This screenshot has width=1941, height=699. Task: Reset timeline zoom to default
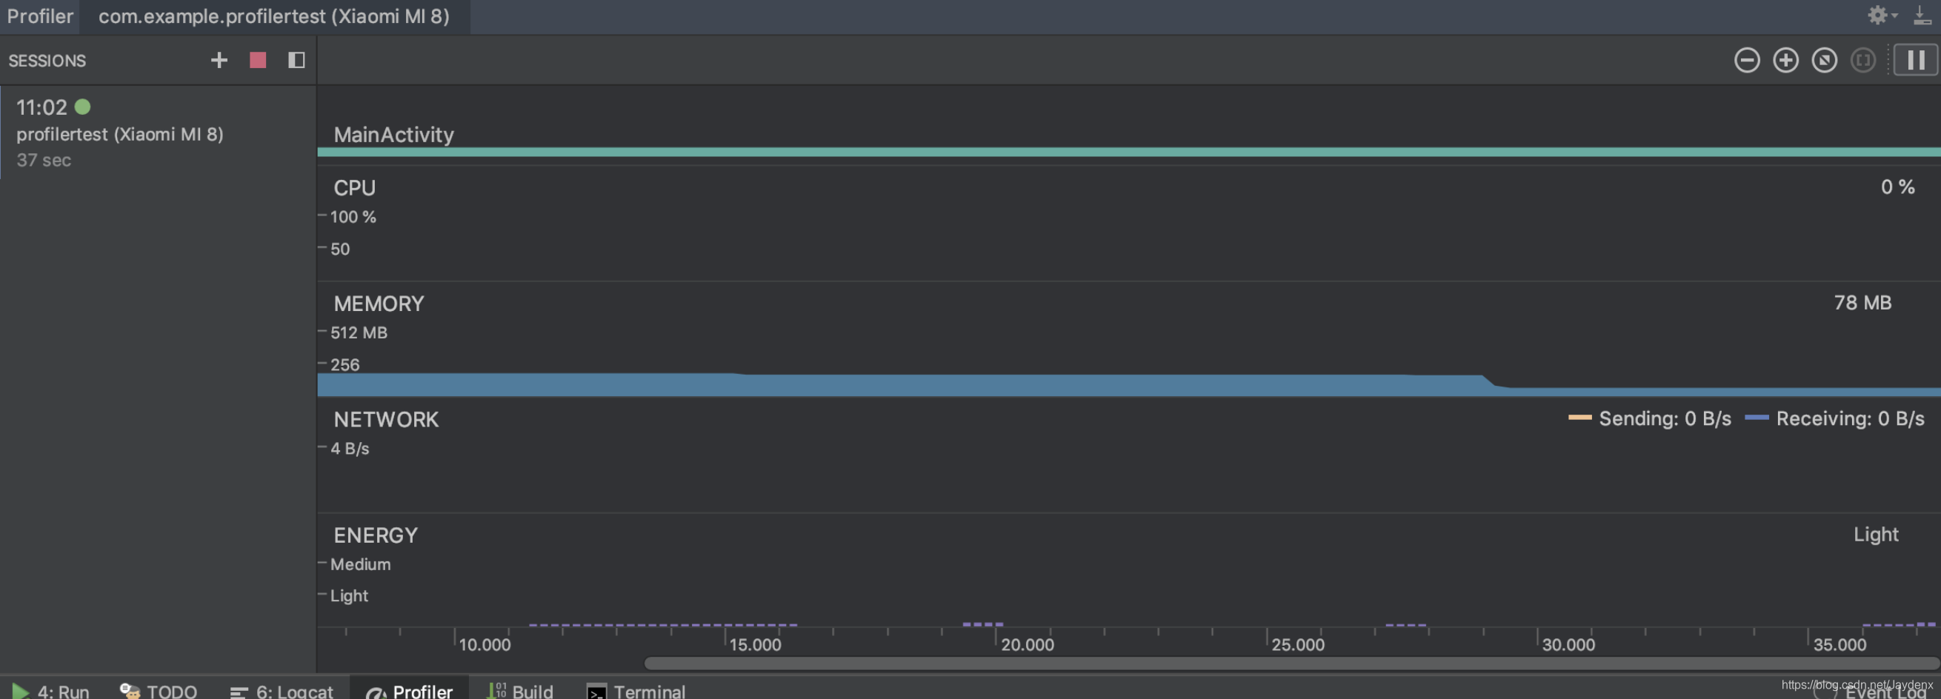(x=1824, y=60)
